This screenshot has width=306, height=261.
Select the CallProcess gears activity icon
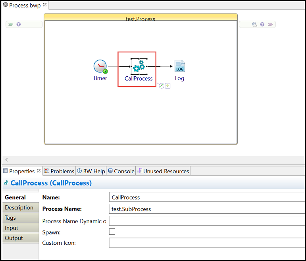pyautogui.click(x=139, y=66)
